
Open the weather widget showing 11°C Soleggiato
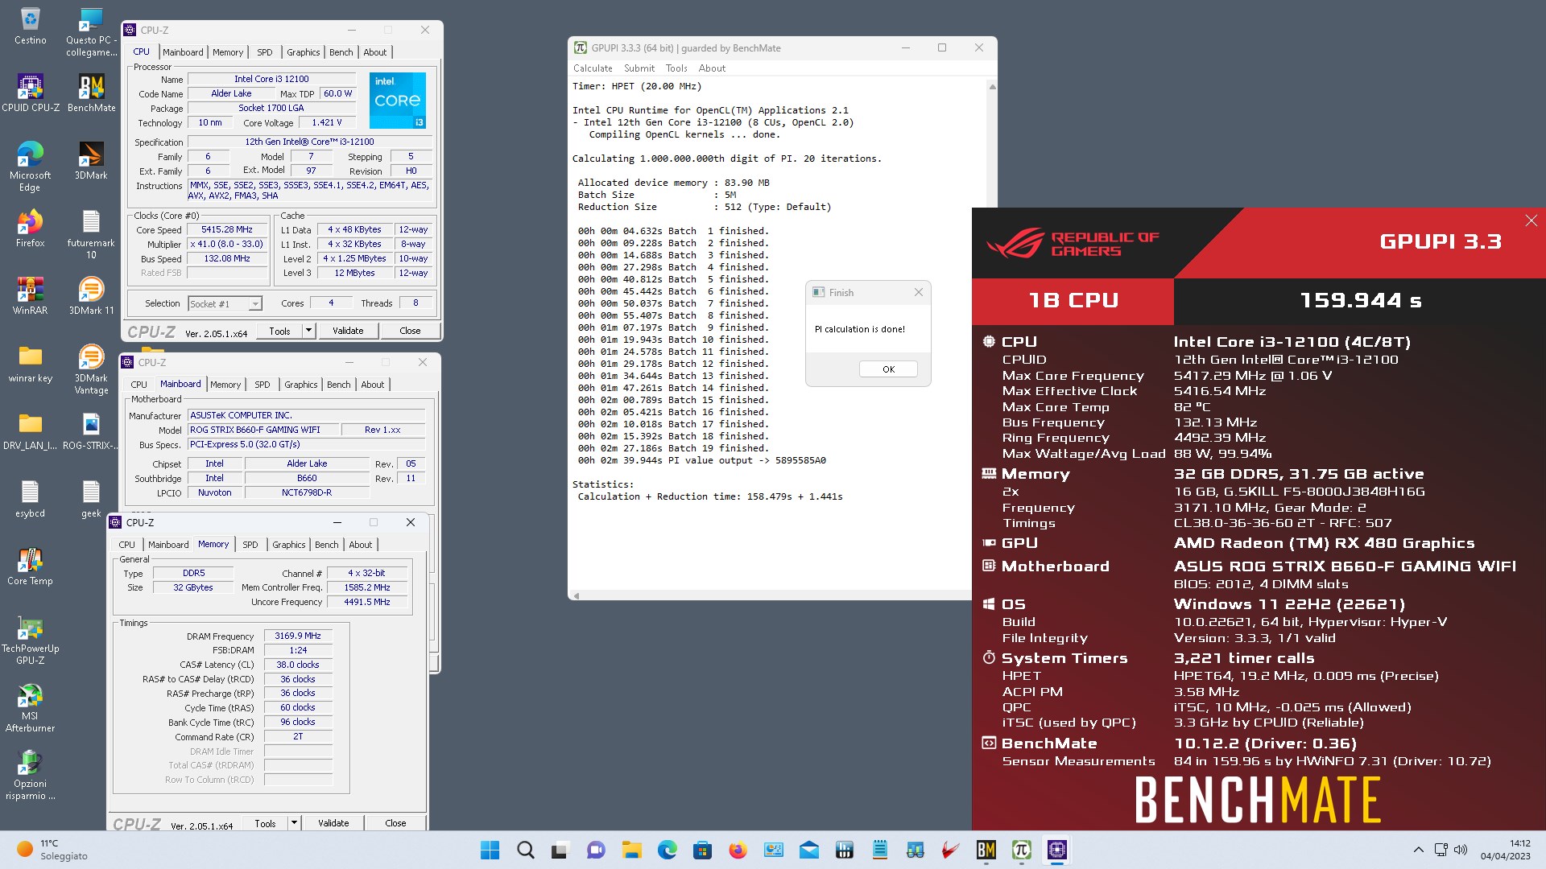click(53, 850)
